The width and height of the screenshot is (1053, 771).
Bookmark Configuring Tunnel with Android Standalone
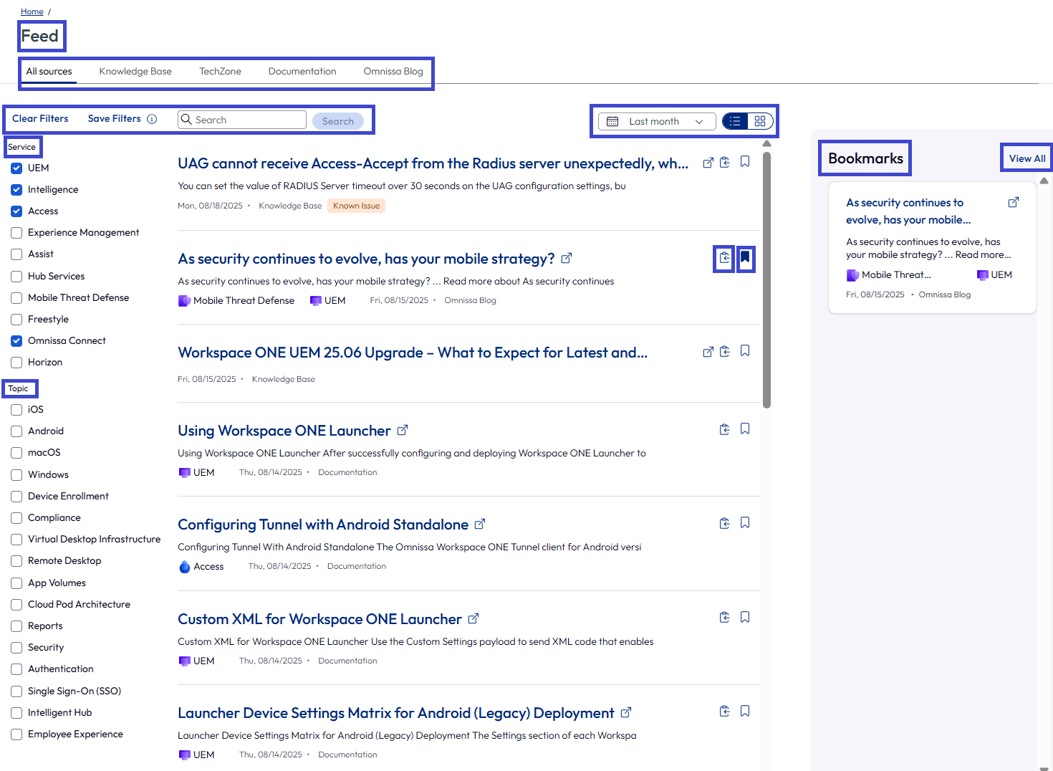[745, 522]
